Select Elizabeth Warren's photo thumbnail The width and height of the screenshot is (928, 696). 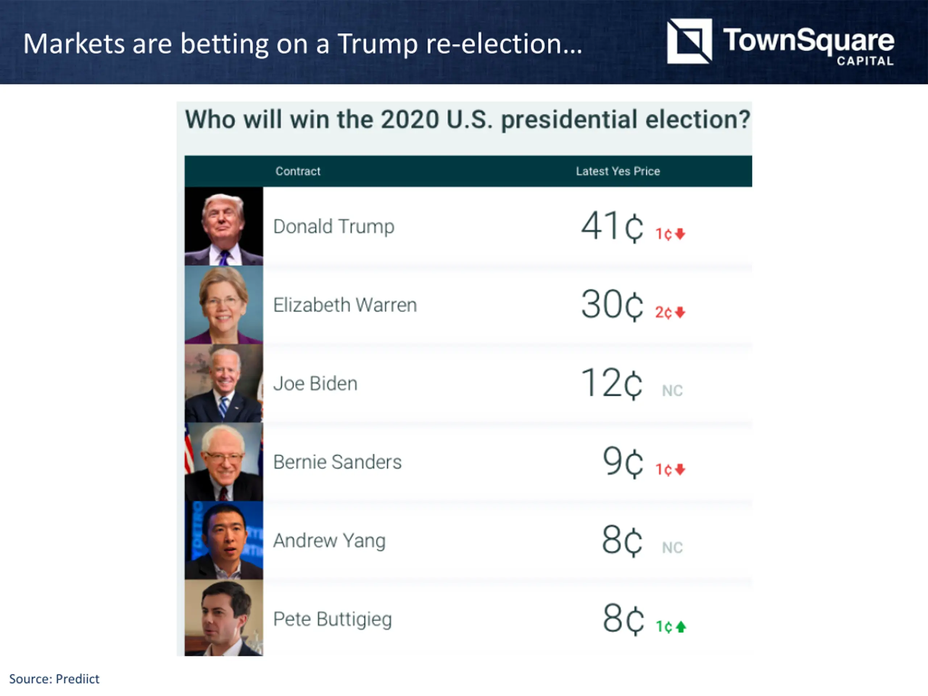click(x=224, y=305)
